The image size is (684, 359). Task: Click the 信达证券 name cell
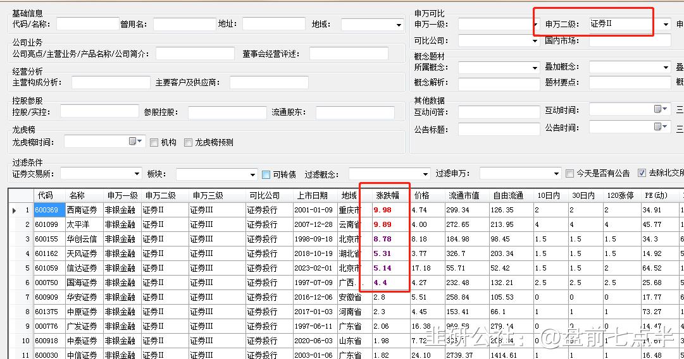[x=84, y=268]
